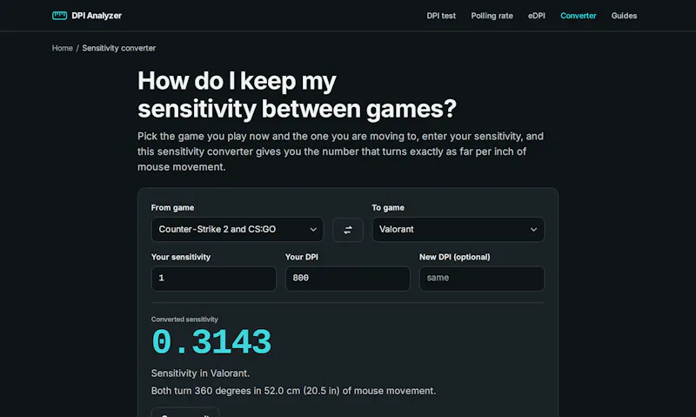Viewport: 696px width, 417px height.
Task: Swap the From and To games
Action: 348,230
